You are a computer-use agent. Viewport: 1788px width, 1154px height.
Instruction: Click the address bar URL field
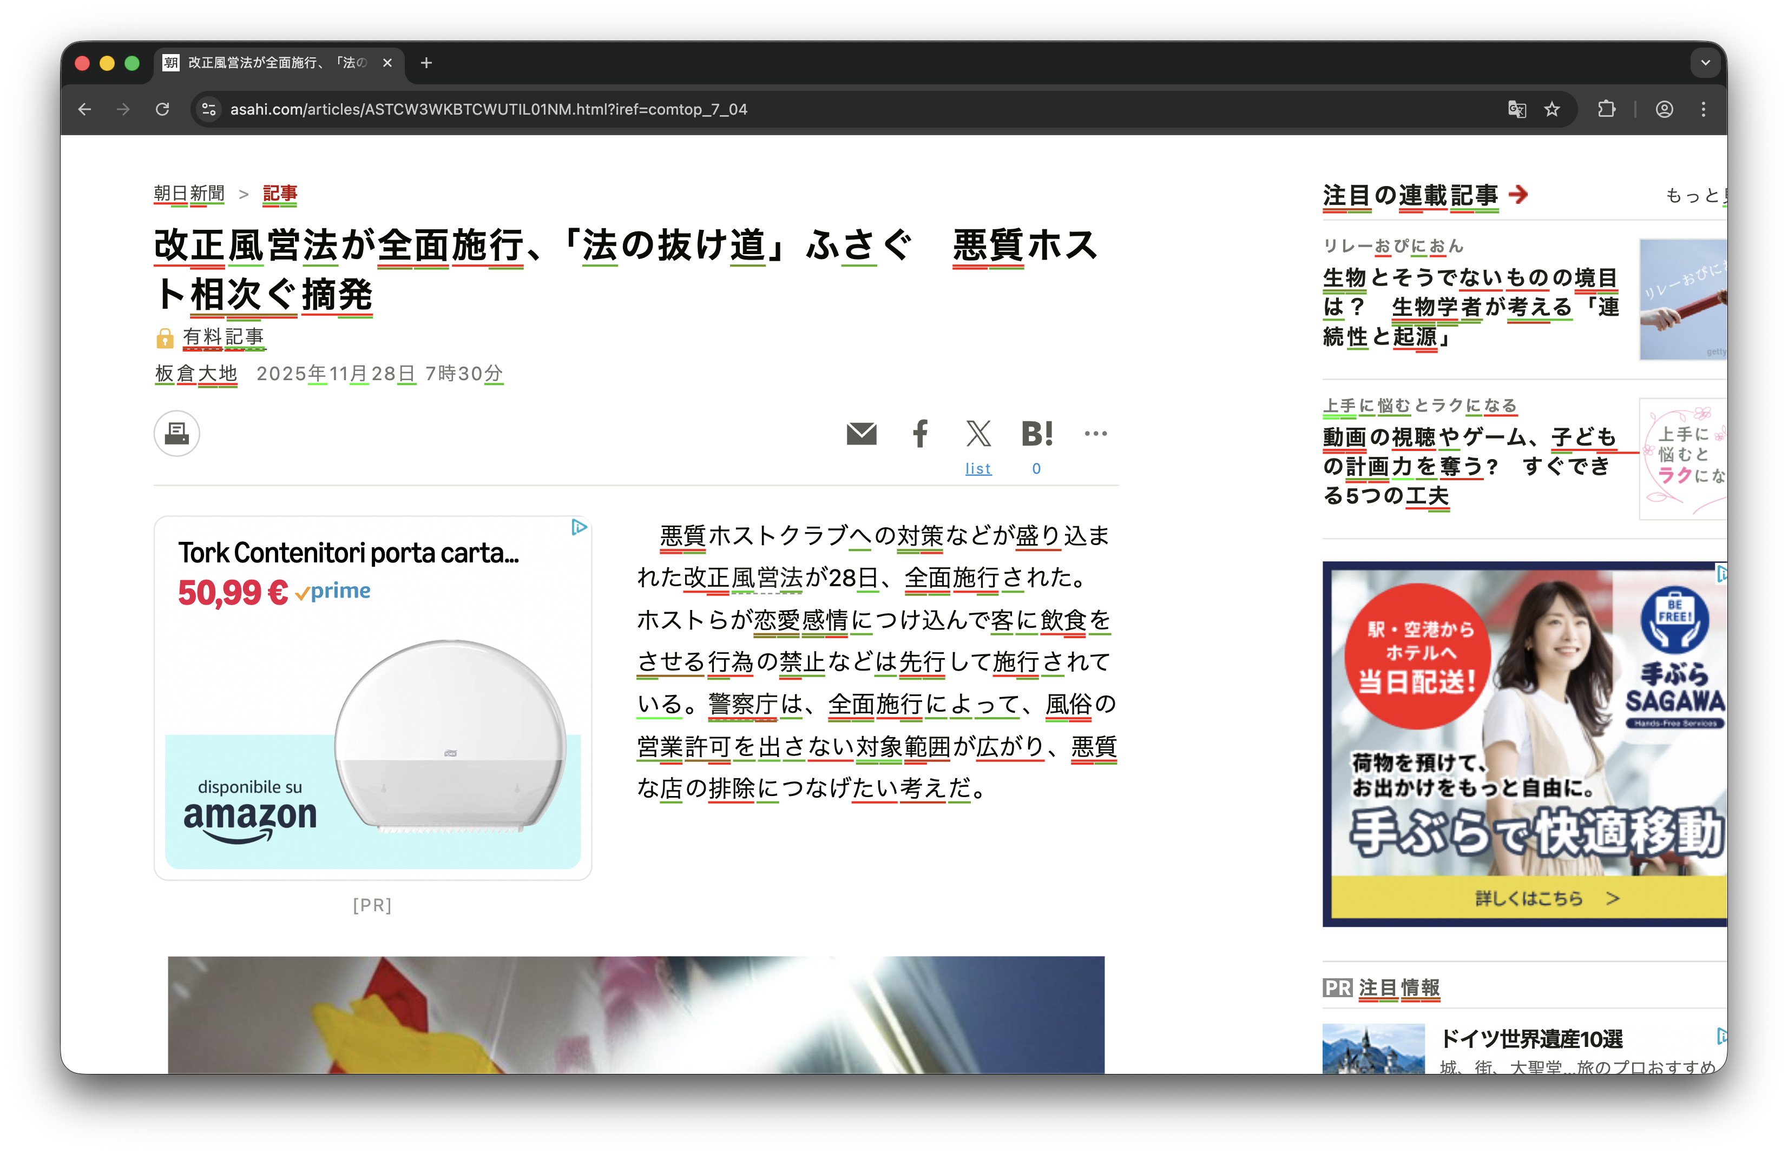click(825, 109)
